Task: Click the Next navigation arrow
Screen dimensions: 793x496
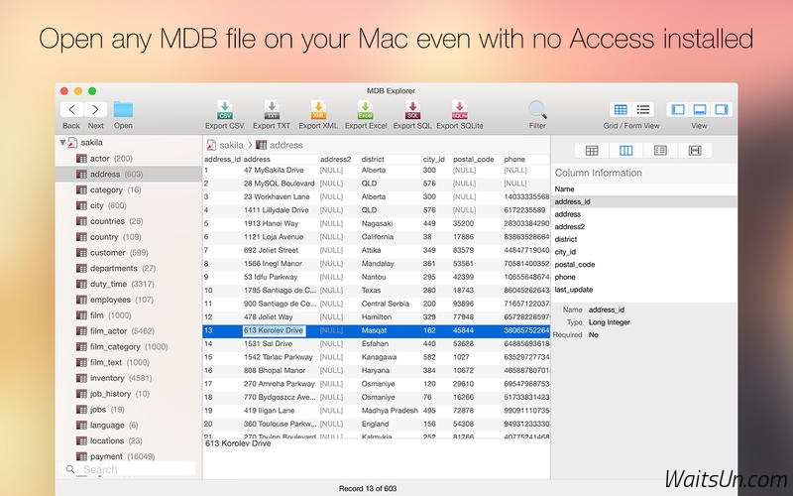Action: point(95,109)
